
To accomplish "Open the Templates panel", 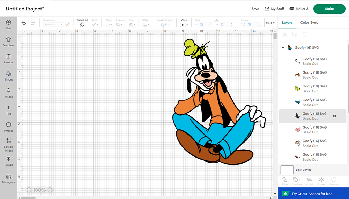I will coord(8,42).
